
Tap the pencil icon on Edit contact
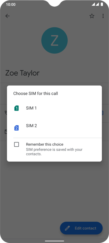pyautogui.click(x=67, y=228)
